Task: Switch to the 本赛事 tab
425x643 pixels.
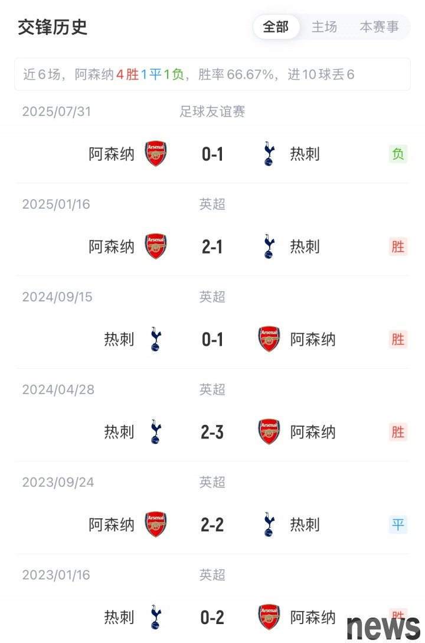Action: coord(379,27)
